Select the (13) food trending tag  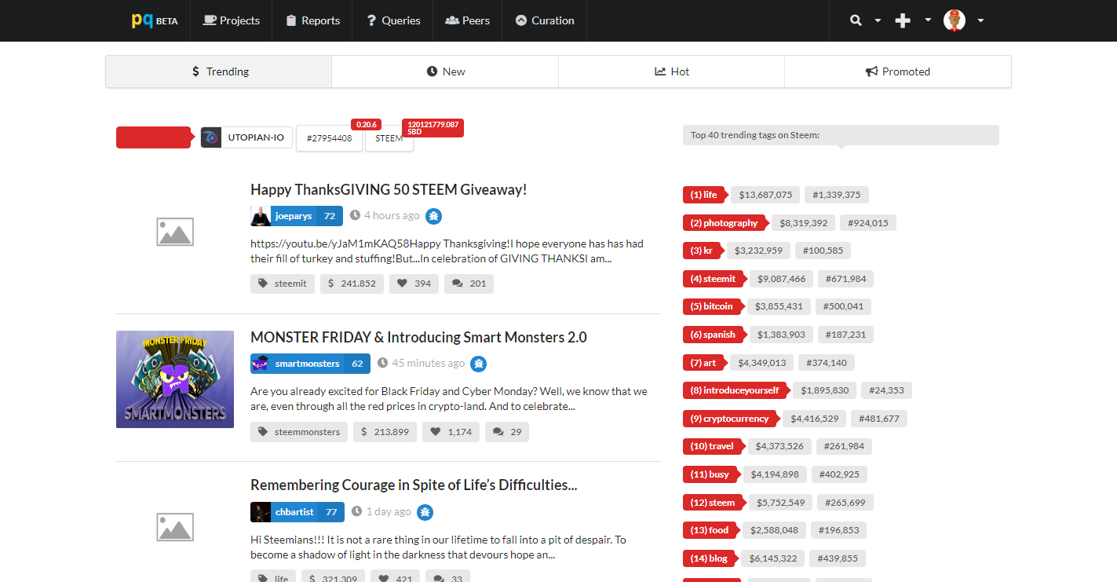tap(710, 530)
